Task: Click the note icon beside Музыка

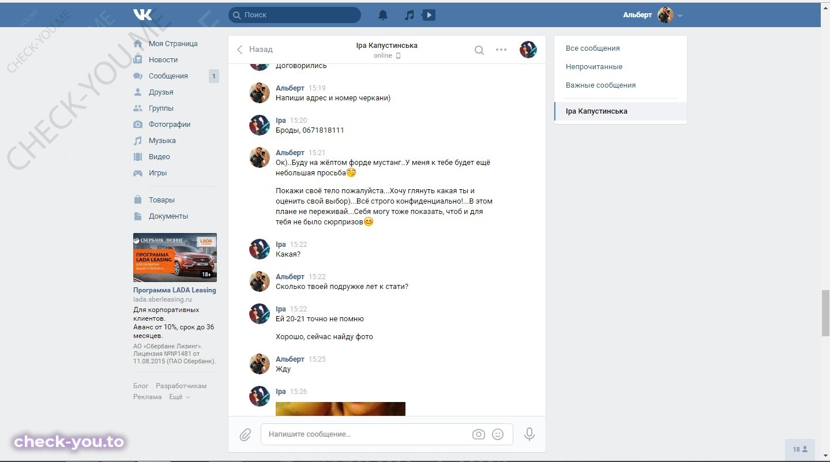Action: point(138,141)
